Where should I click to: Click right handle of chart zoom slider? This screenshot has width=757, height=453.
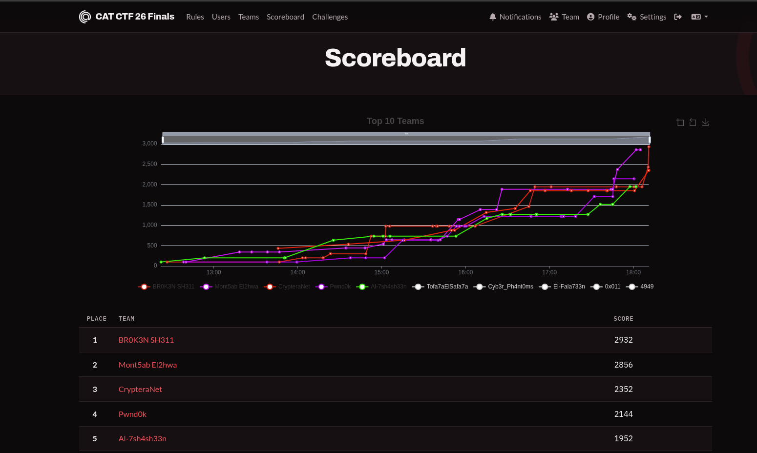(x=650, y=140)
